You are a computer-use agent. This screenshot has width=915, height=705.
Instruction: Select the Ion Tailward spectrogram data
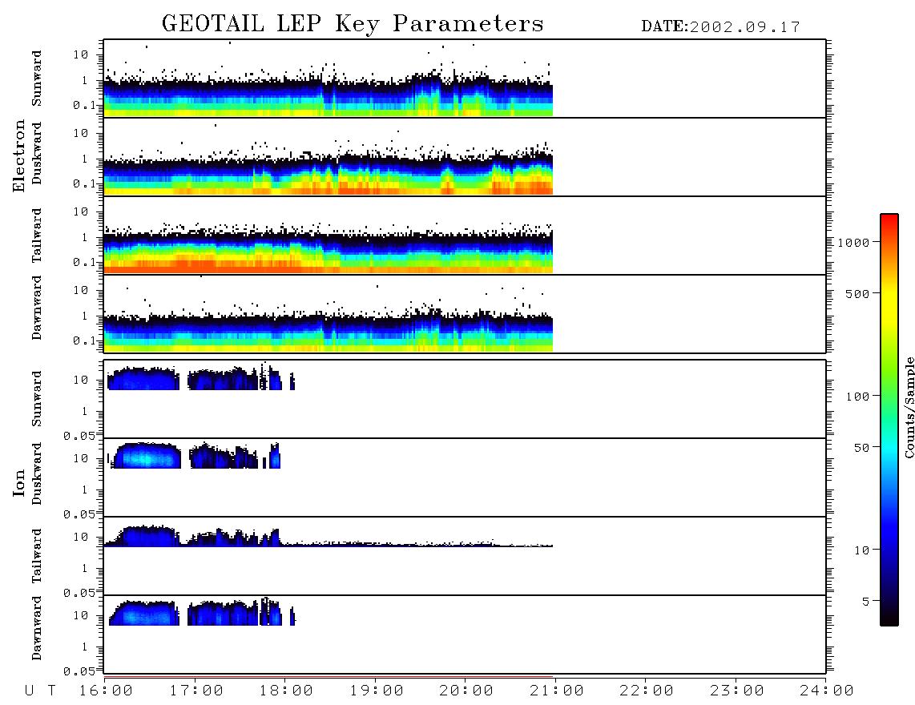pos(328,537)
